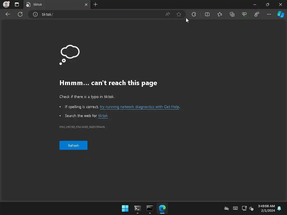
Task: Restore down the Edge window
Action: tap(268, 4)
